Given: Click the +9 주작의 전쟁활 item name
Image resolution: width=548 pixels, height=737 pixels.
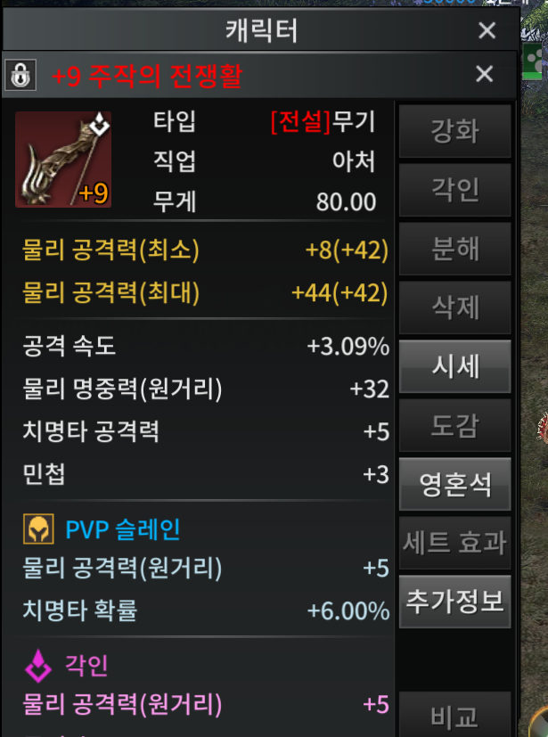Looking at the screenshot, I should click(x=147, y=76).
